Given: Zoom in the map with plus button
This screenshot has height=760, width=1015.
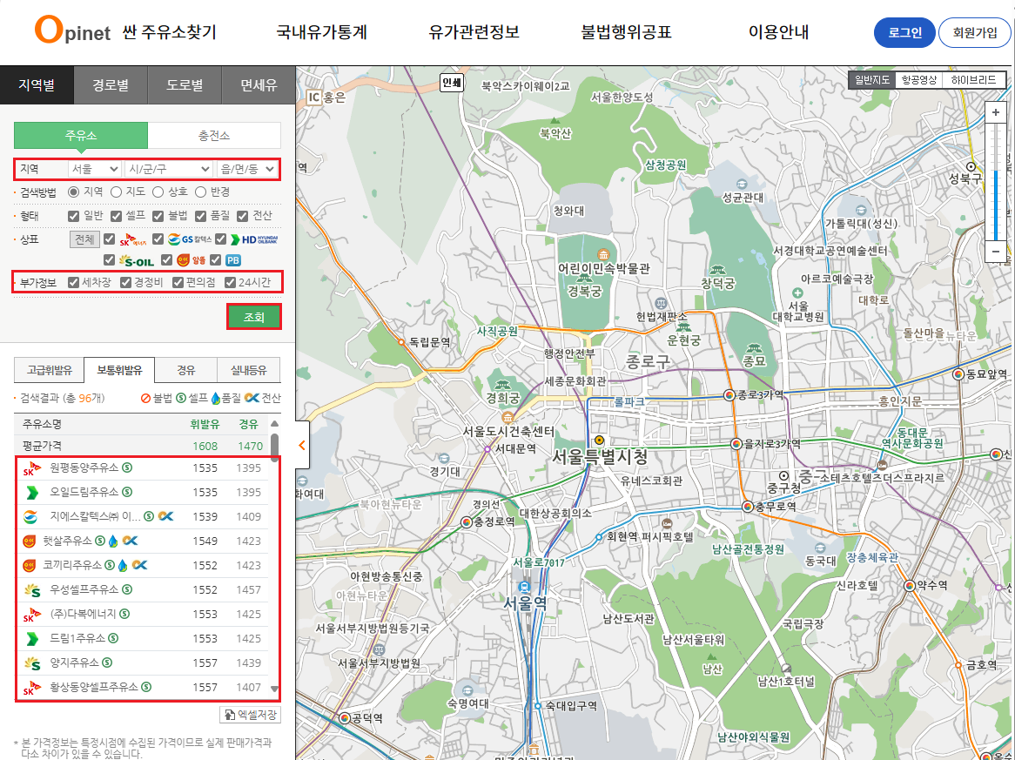Looking at the screenshot, I should pyautogui.click(x=996, y=112).
